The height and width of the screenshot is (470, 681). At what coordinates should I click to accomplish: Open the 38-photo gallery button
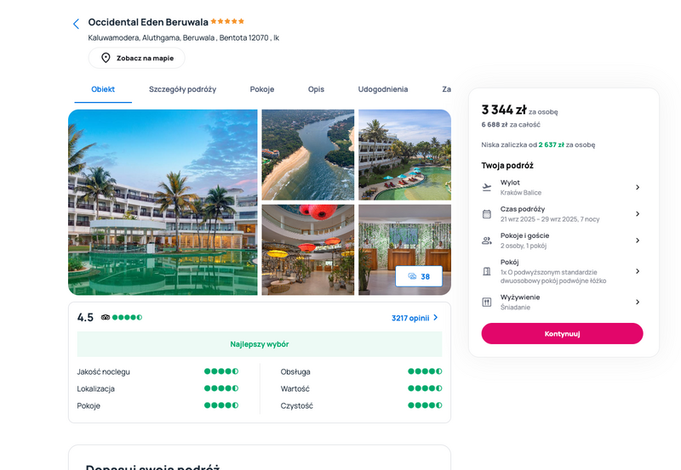click(x=419, y=276)
